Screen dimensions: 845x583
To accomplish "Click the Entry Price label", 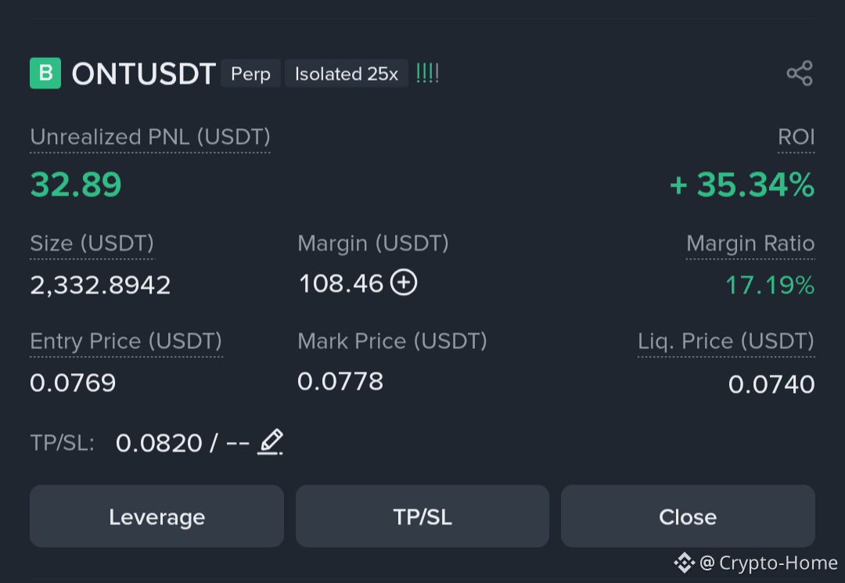I will pos(126,341).
